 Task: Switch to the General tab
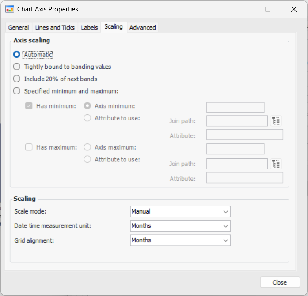[19, 27]
